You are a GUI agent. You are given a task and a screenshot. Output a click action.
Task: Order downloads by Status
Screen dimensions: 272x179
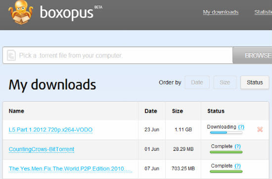click(255, 83)
